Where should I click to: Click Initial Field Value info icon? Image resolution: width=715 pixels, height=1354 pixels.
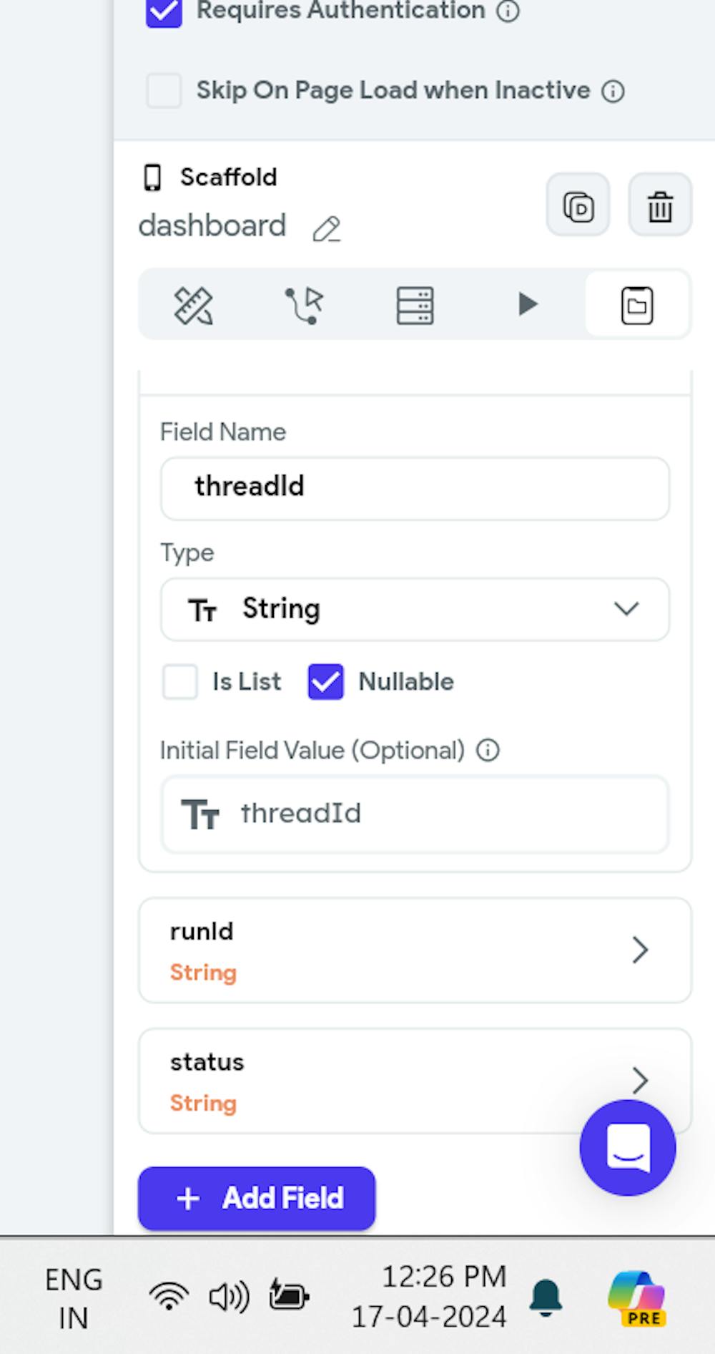tap(488, 751)
